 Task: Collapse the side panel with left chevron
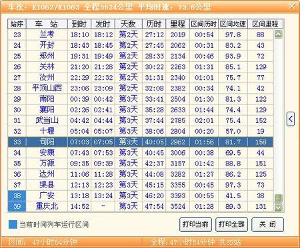tap(291, 119)
